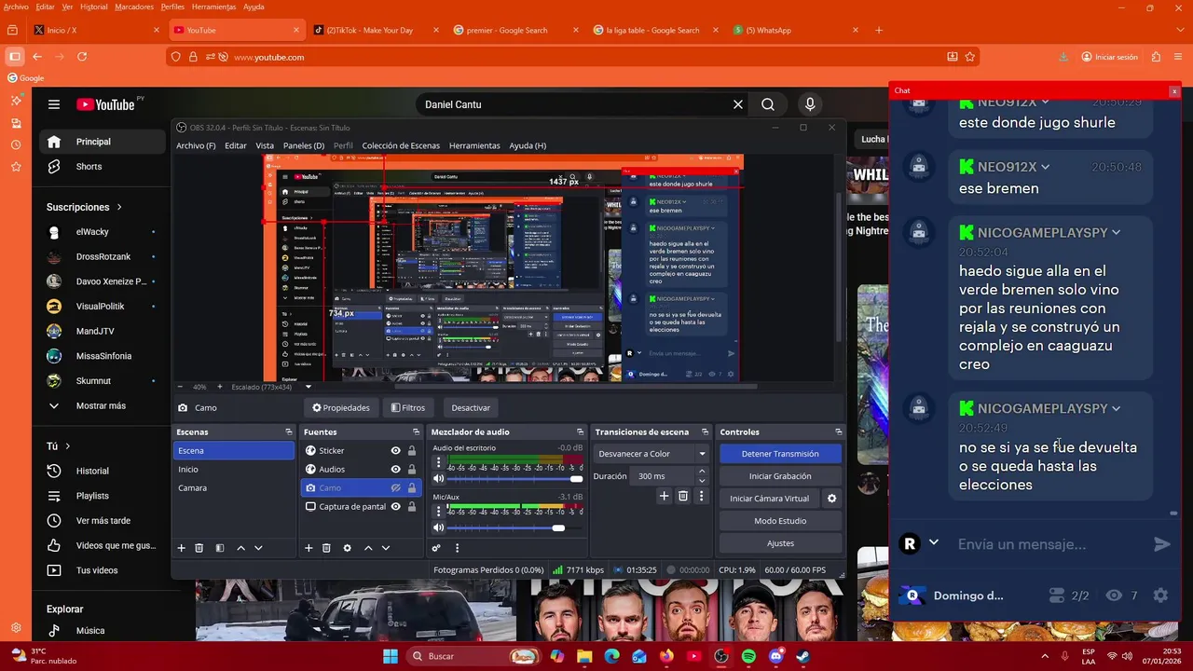Open OBS Herramientas menu
This screenshot has height=671, width=1193.
pyautogui.click(x=474, y=145)
